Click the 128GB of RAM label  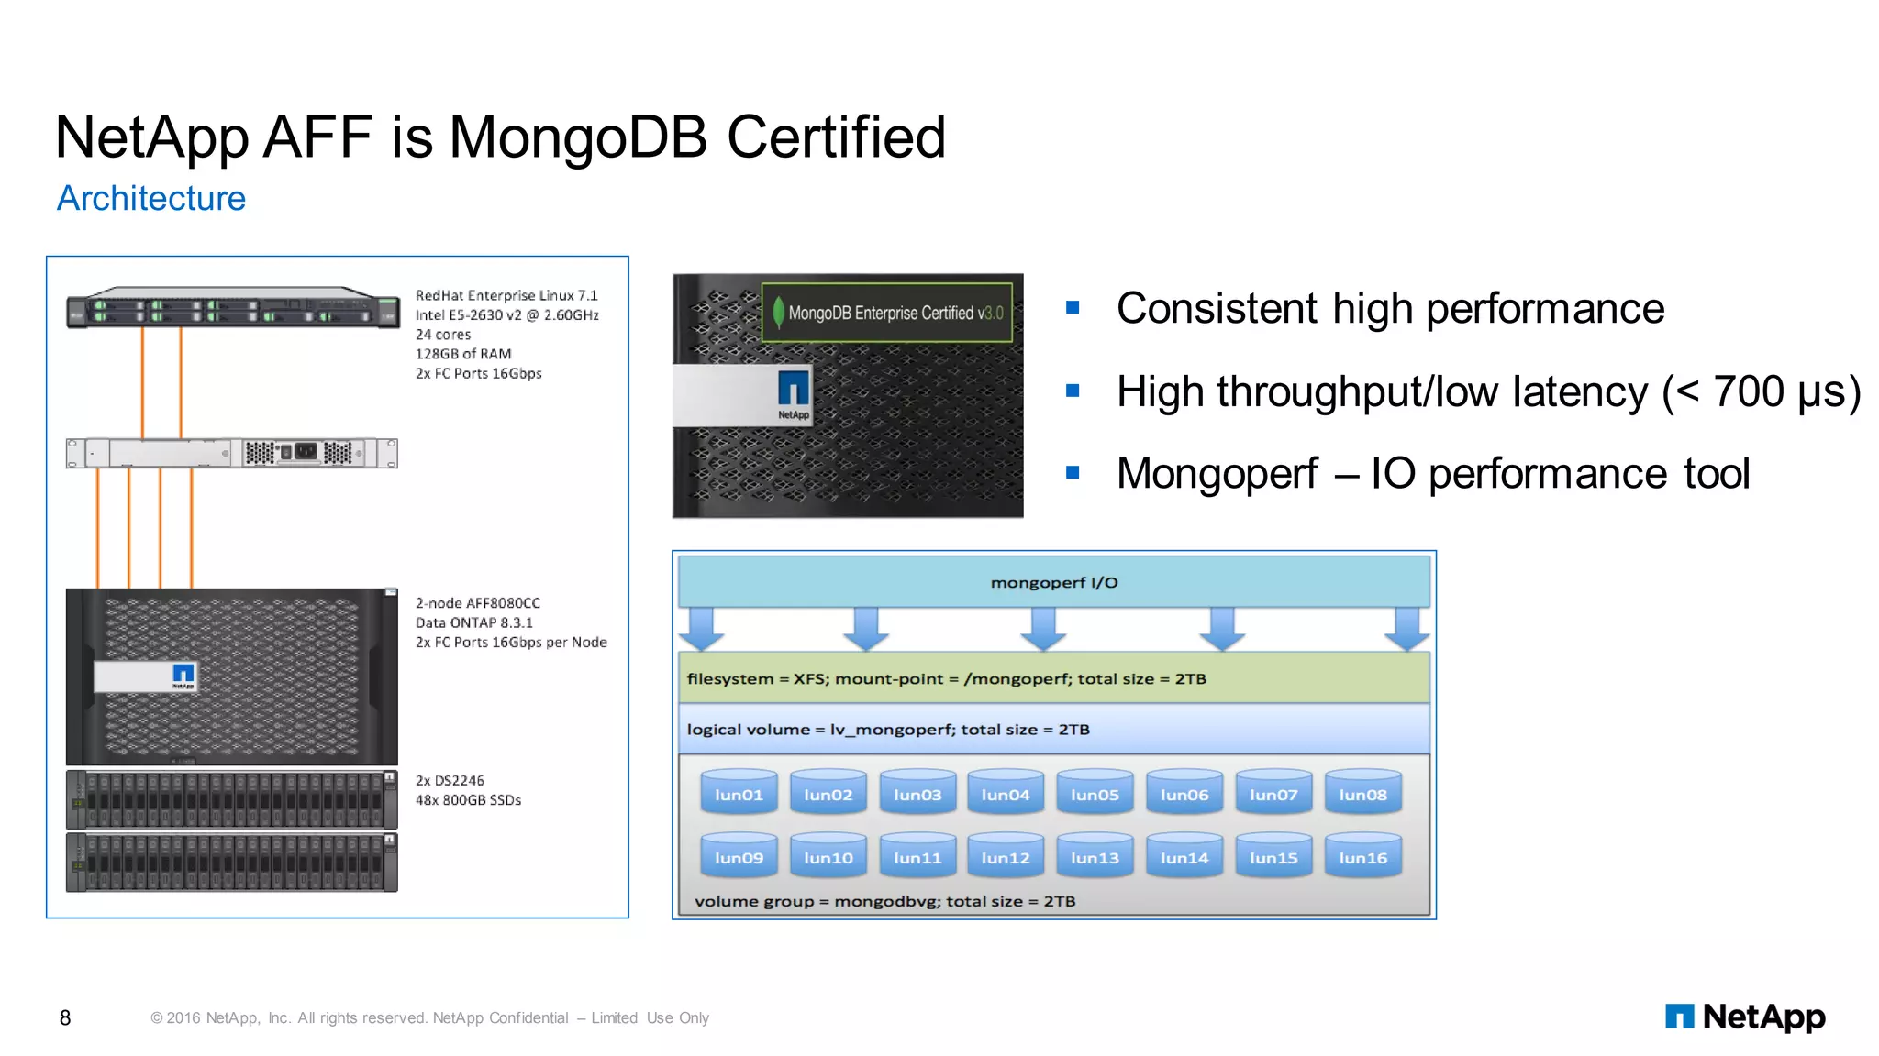pos(463,354)
